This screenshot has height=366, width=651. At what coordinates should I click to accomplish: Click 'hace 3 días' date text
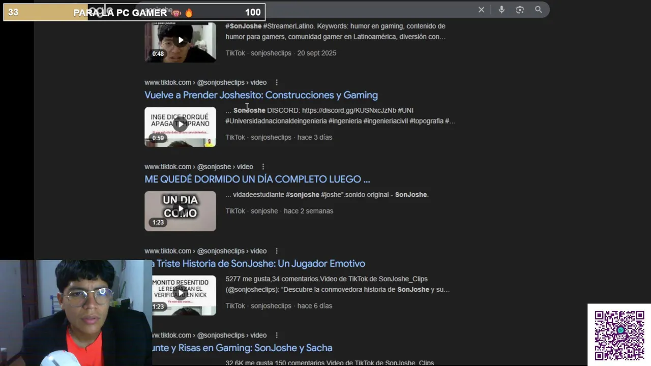pyautogui.click(x=314, y=137)
